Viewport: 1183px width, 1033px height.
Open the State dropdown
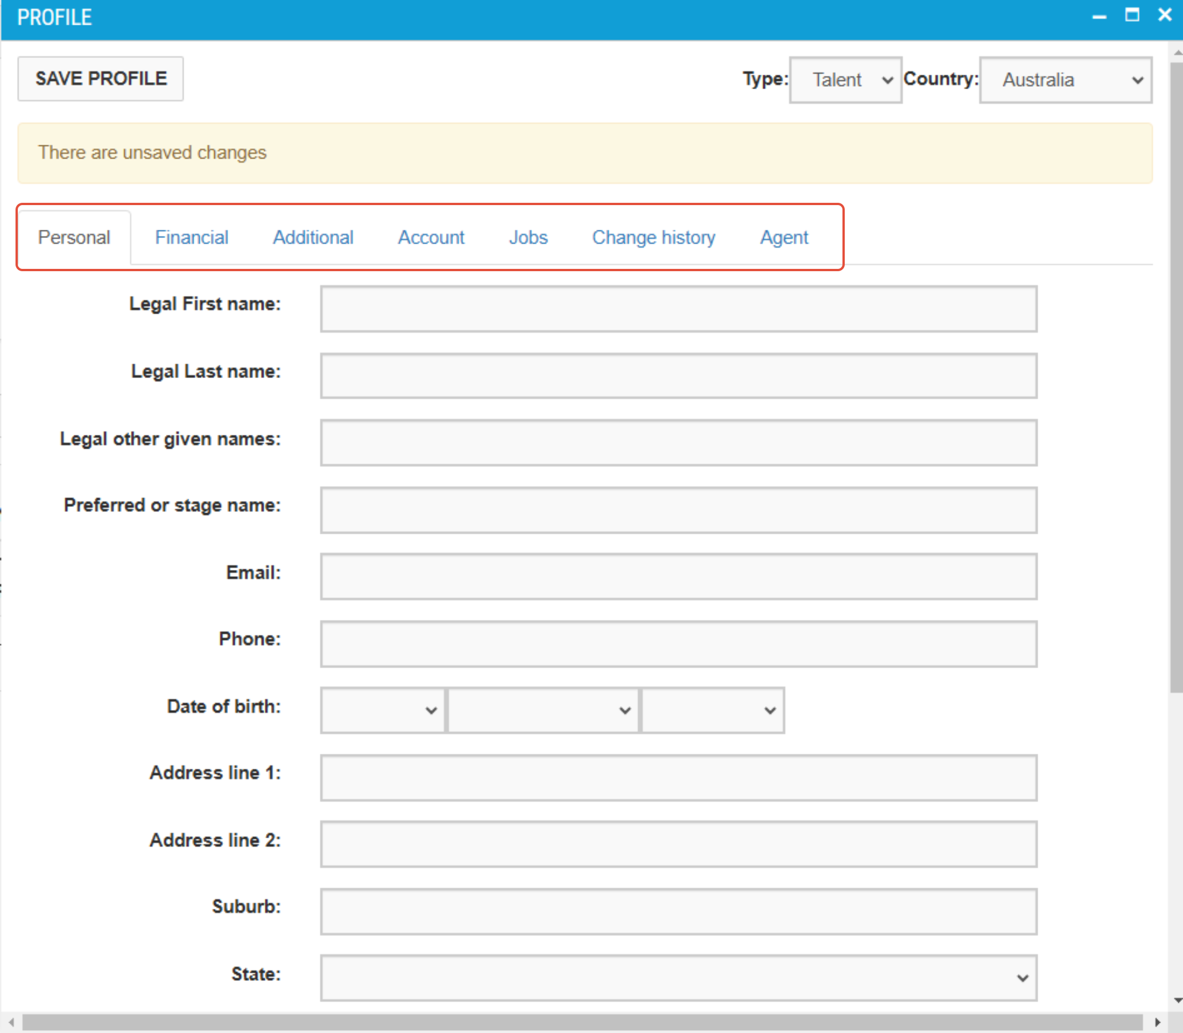pos(678,978)
